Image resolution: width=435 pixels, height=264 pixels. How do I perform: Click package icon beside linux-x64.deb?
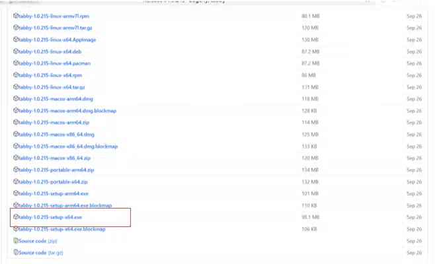[x=16, y=51]
